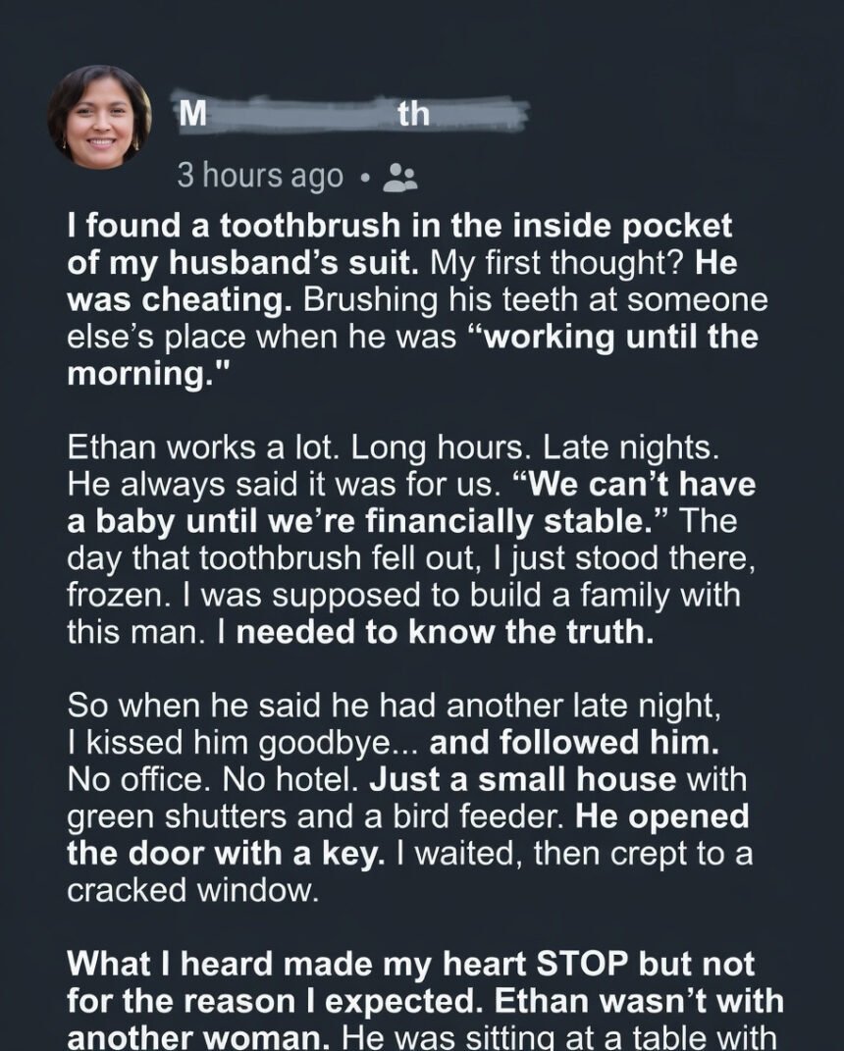Click the "3 hours ago" timestamp
This screenshot has width=844, height=1051.
260,177
